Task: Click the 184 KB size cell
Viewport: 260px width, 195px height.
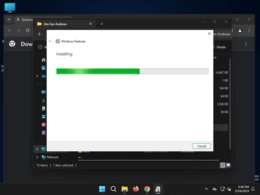Action: [x=223, y=88]
